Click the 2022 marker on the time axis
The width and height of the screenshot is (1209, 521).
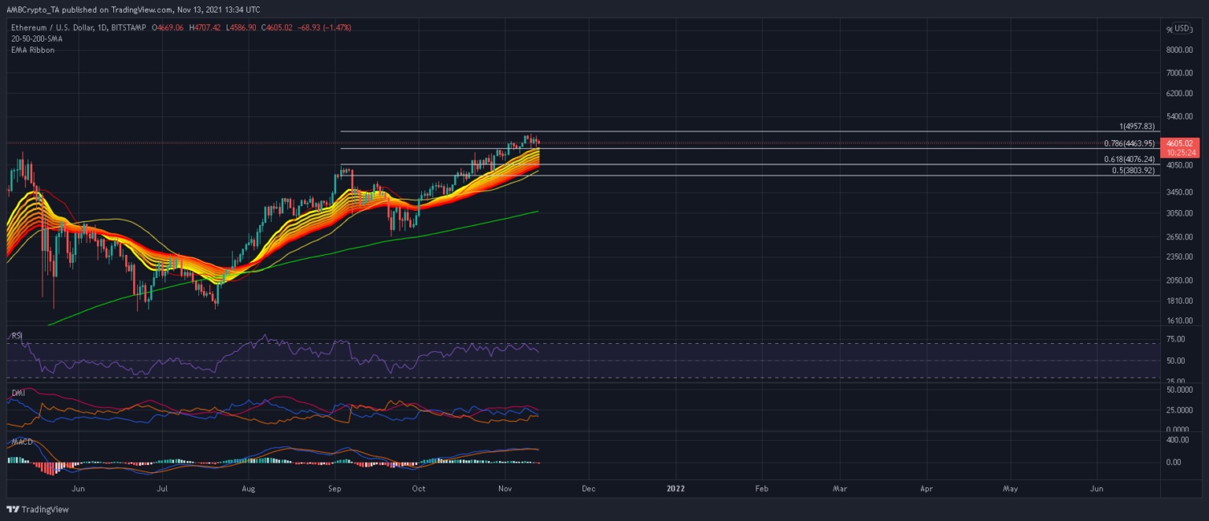(x=675, y=488)
